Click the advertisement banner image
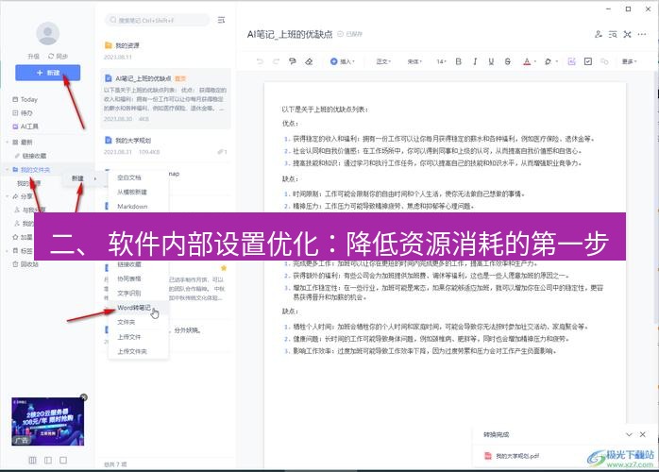This screenshot has width=659, height=472. click(47, 422)
